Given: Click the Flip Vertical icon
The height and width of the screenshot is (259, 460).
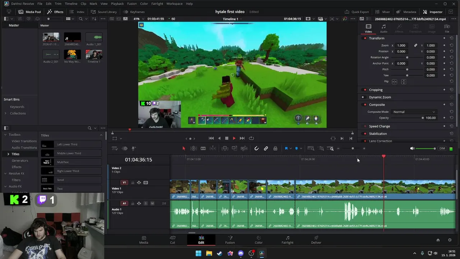Looking at the screenshot, I should 404,82.
